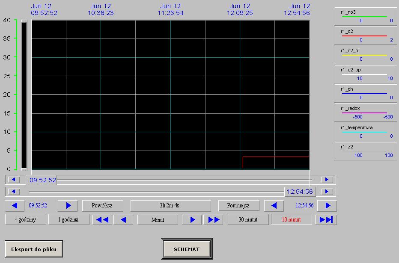The image size is (399, 263).
Task: Click the blue r1_ph color line
Action: (x=364, y=94)
